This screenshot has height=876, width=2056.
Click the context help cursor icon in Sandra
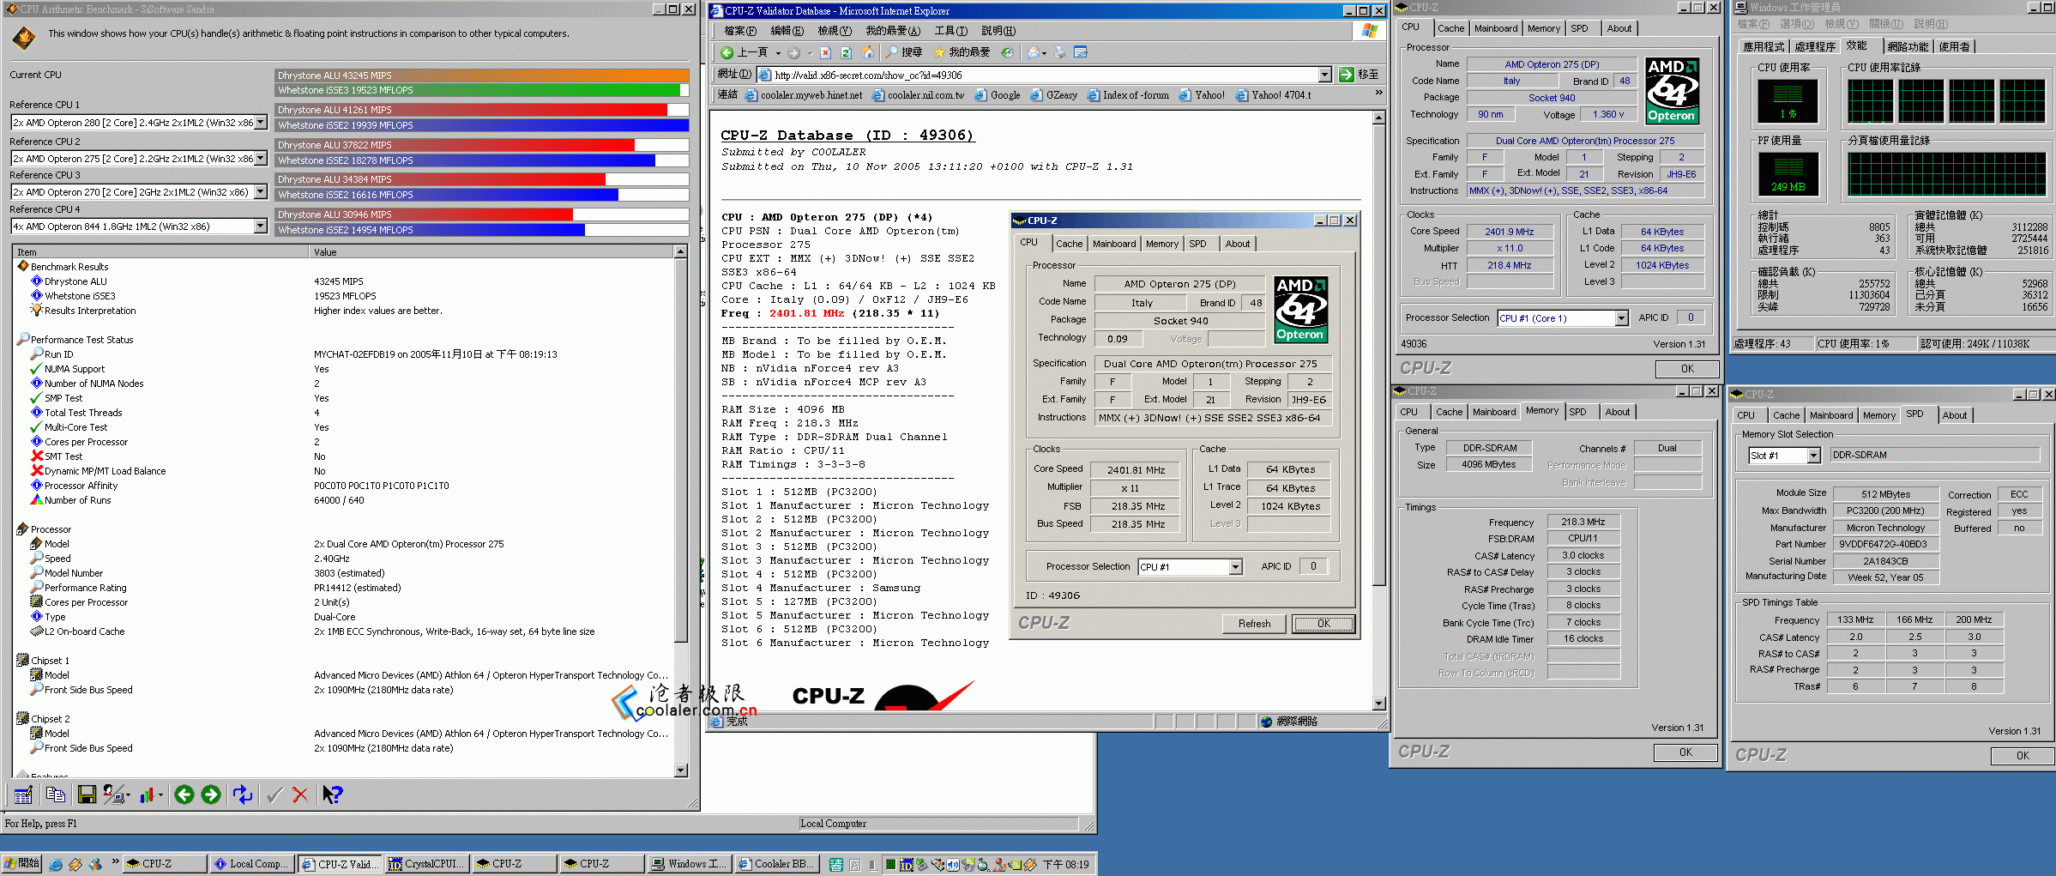(x=332, y=794)
